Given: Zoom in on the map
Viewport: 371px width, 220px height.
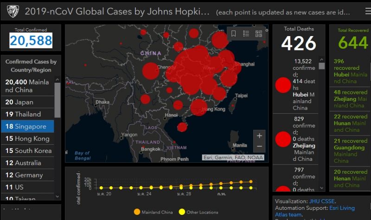Looking at the screenshot, I should click(259, 135).
